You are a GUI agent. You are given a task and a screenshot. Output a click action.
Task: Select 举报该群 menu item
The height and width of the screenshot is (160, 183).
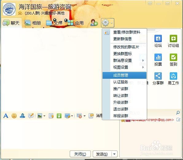[125, 116]
